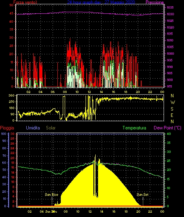
Task: Click the 12 hour tick on wind graph
Action: coord(89,92)
